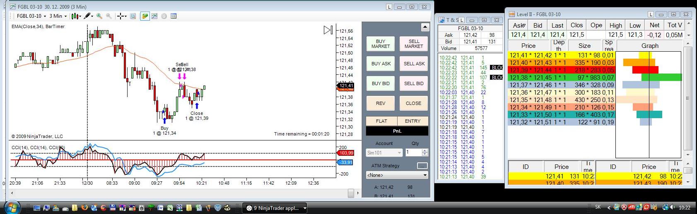Image resolution: width=697 pixels, height=214 pixels.
Task: Open the drawing tools pen menu
Action: [x=88, y=16]
